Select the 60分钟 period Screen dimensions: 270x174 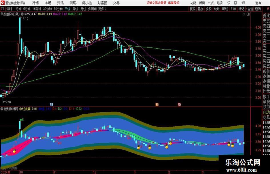click(x=58, y=9)
